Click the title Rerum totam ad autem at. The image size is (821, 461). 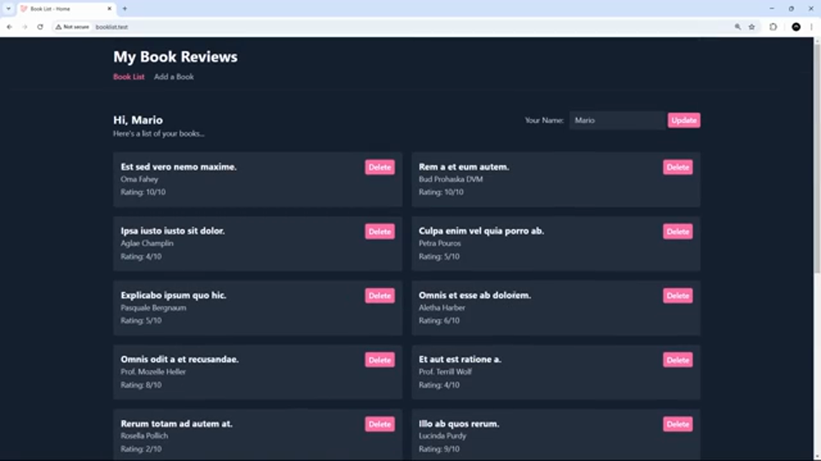click(x=176, y=423)
